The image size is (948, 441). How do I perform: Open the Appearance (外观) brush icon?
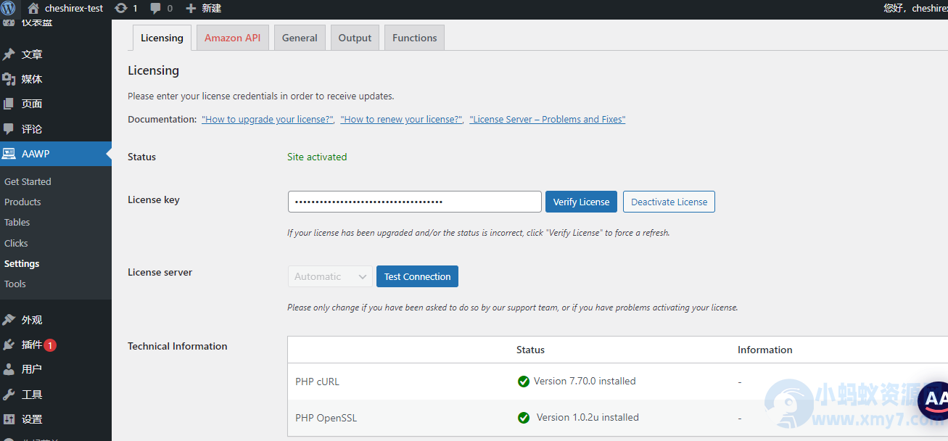click(x=10, y=319)
